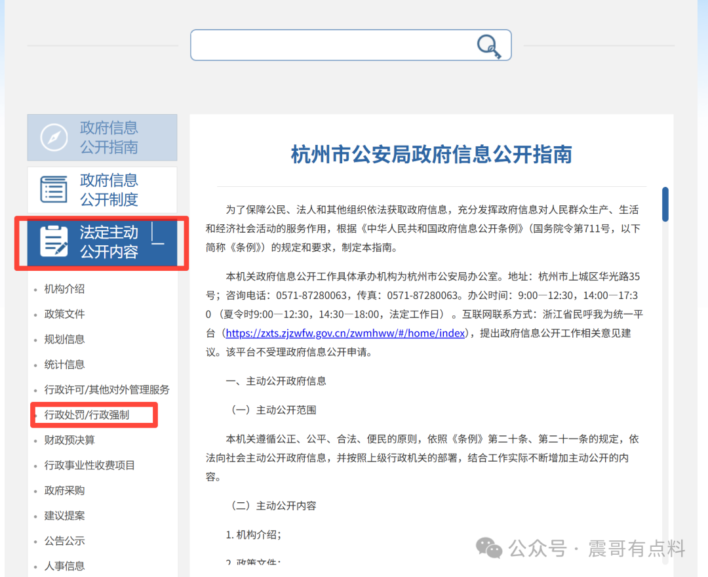Click inside the search input field
The width and height of the screenshot is (708, 577).
tap(328, 45)
